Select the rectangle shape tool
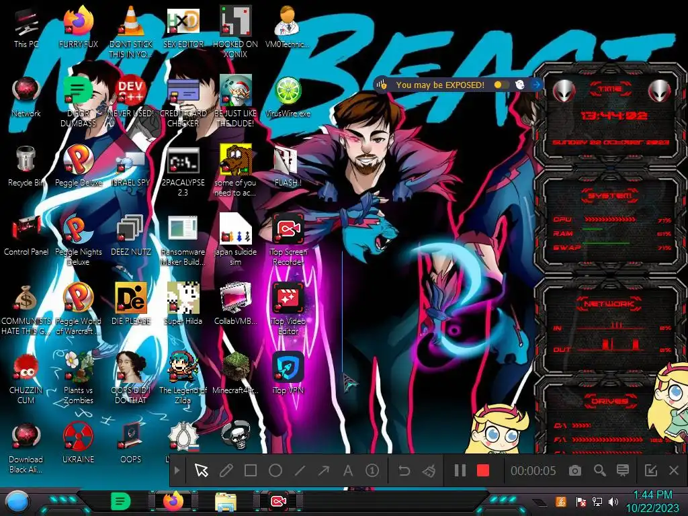The width and height of the screenshot is (688, 516). click(251, 471)
